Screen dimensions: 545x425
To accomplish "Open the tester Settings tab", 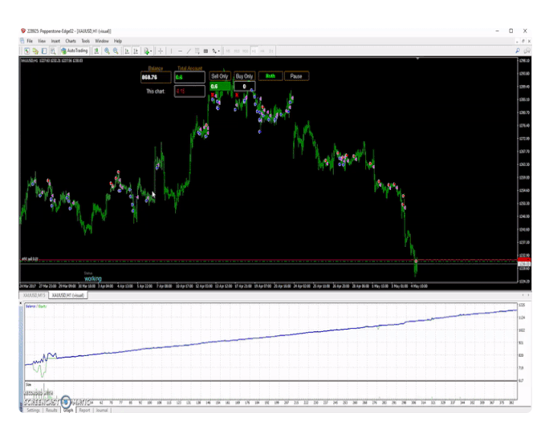I will [x=34, y=411].
